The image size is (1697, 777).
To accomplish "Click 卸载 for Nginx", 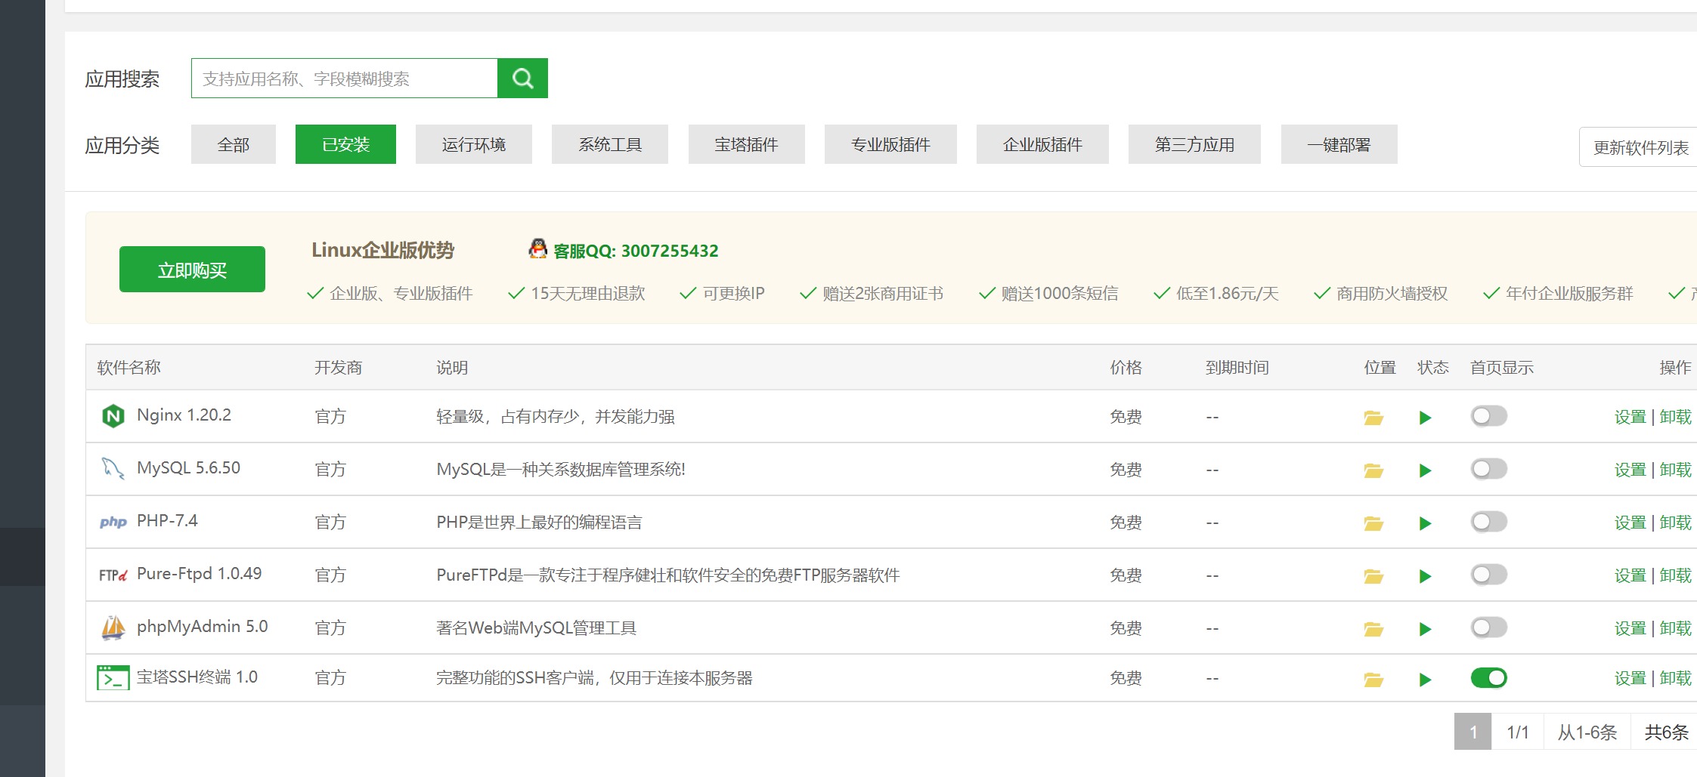I will (x=1675, y=417).
